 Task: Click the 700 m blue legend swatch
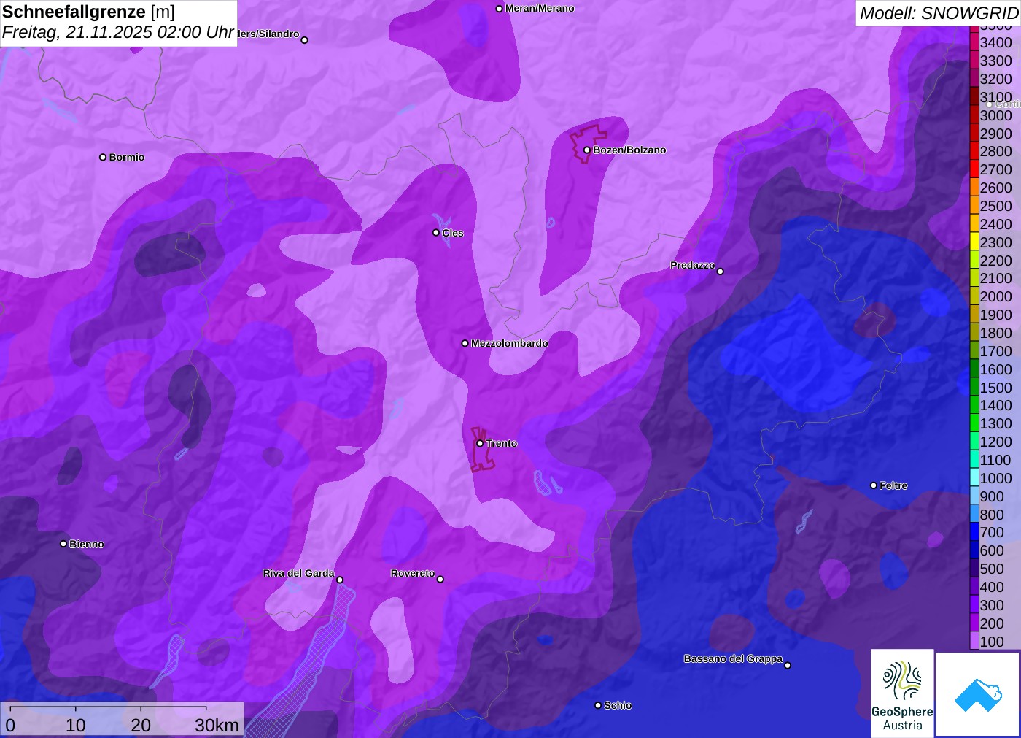point(974,533)
